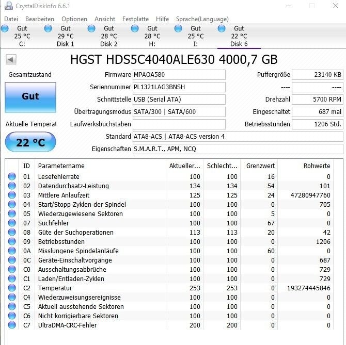Select the Mittlere Anlaufzeit parameter name

[x=64, y=195]
